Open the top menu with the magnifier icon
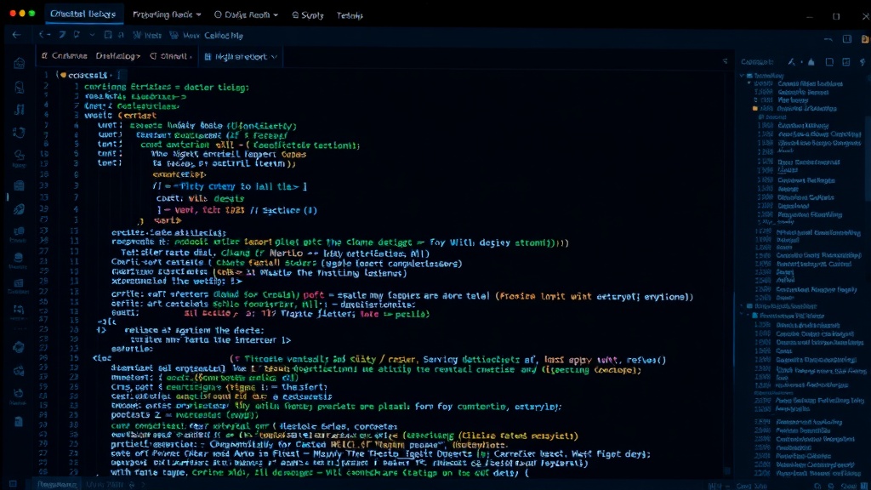 point(308,15)
